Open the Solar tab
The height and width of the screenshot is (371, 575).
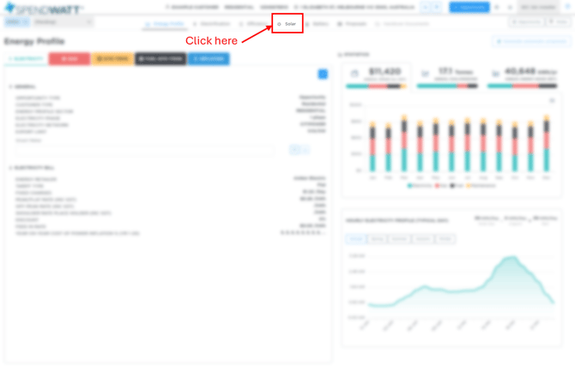coord(287,24)
